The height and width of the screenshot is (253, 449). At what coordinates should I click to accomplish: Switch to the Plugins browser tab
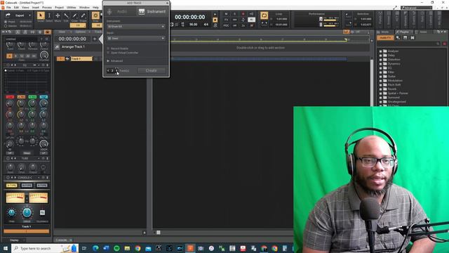[x=404, y=32]
